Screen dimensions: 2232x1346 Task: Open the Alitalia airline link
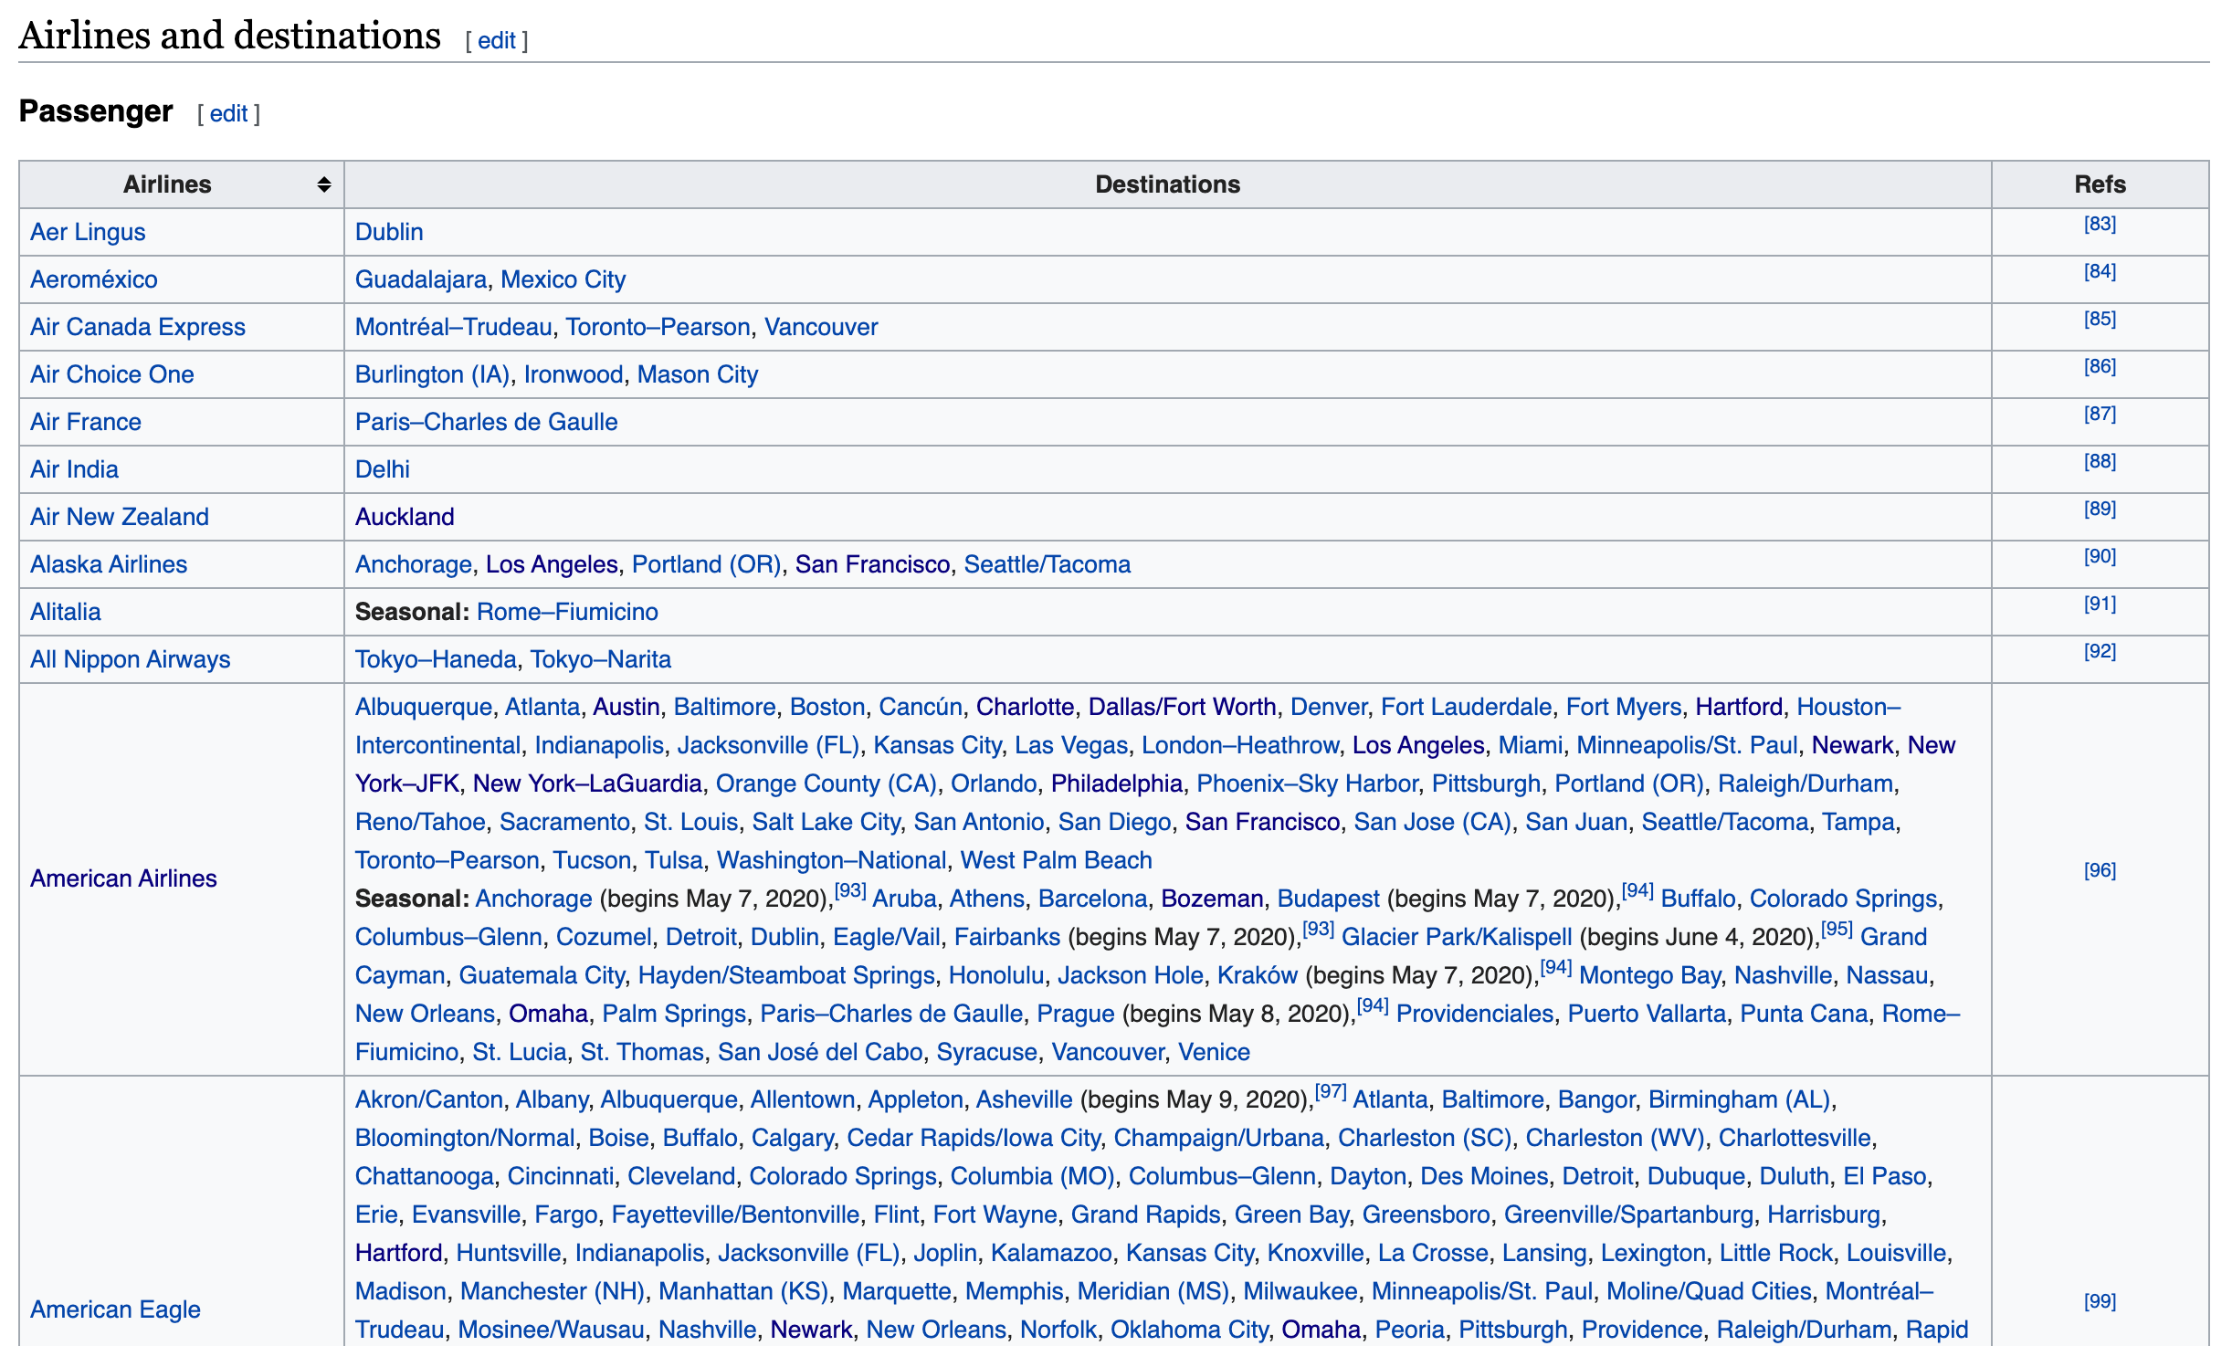(x=66, y=612)
